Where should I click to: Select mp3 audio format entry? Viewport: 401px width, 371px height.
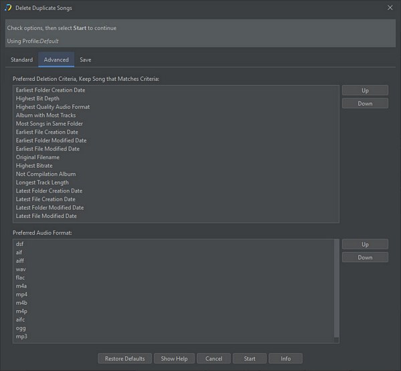(21, 336)
